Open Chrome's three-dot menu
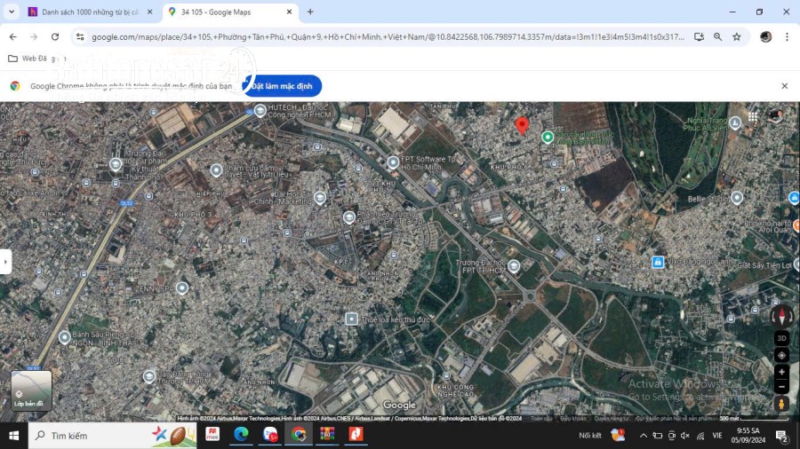The image size is (800, 449). (787, 36)
